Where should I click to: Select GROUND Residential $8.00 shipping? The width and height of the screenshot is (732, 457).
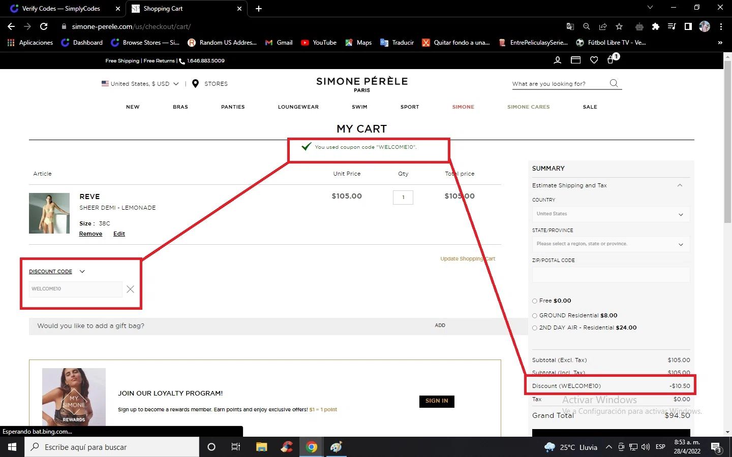click(x=534, y=316)
